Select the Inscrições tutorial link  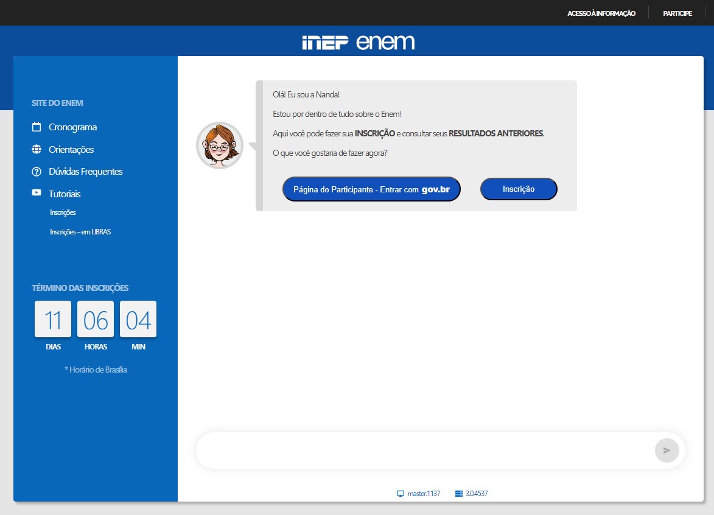pos(63,213)
